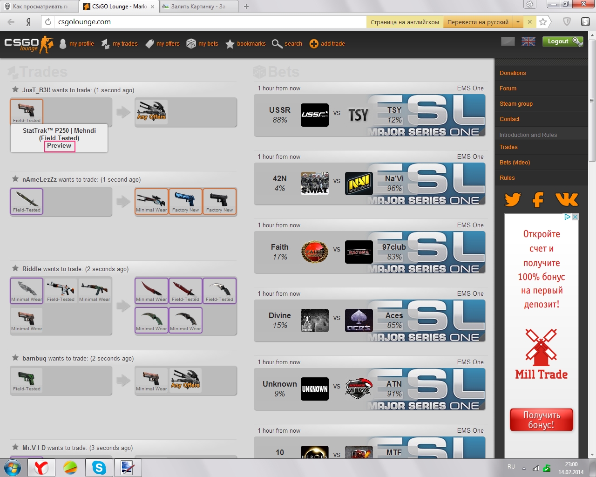Image resolution: width=596 pixels, height=477 pixels.
Task: Open Donations in sidebar
Action: coord(513,73)
